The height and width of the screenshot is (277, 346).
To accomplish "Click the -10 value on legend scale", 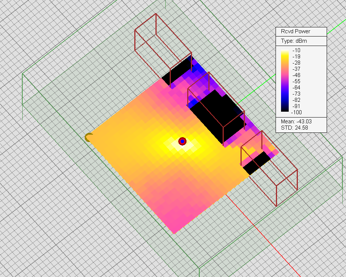I will point(296,50).
